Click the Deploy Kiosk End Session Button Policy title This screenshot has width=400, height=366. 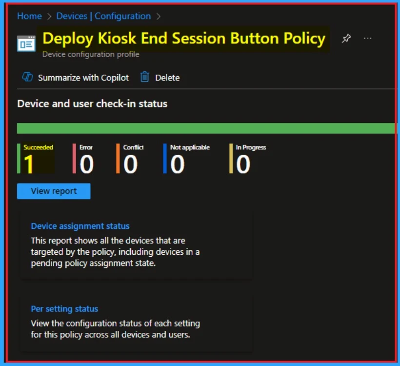pos(184,39)
